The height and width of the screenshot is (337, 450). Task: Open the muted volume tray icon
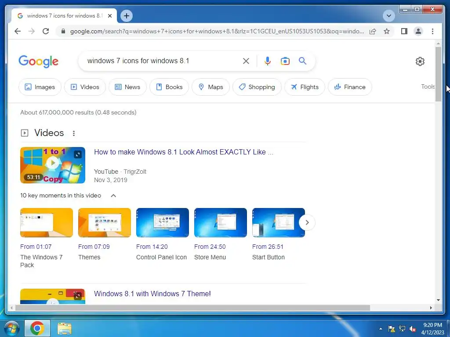point(413,329)
